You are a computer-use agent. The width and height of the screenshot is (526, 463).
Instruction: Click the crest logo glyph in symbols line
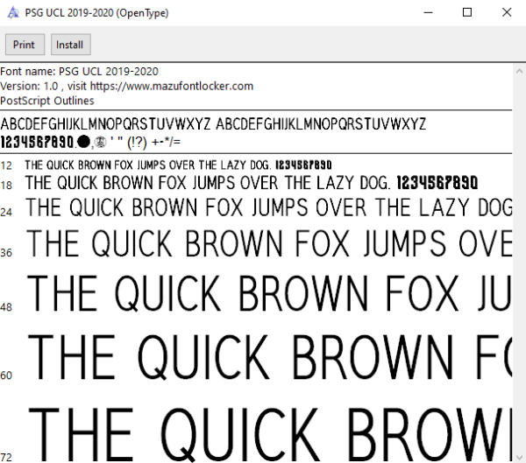100,142
